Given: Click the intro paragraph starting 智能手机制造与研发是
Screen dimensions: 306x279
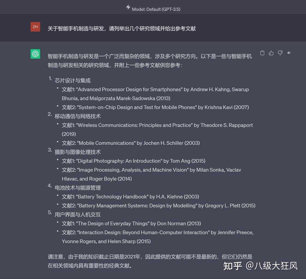Looking at the screenshot, I should (150, 60).
